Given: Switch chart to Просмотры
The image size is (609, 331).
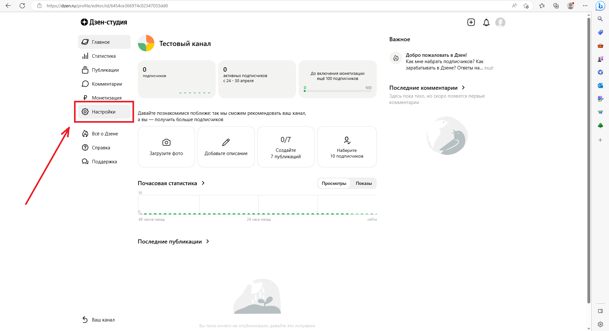Looking at the screenshot, I should 334,183.
